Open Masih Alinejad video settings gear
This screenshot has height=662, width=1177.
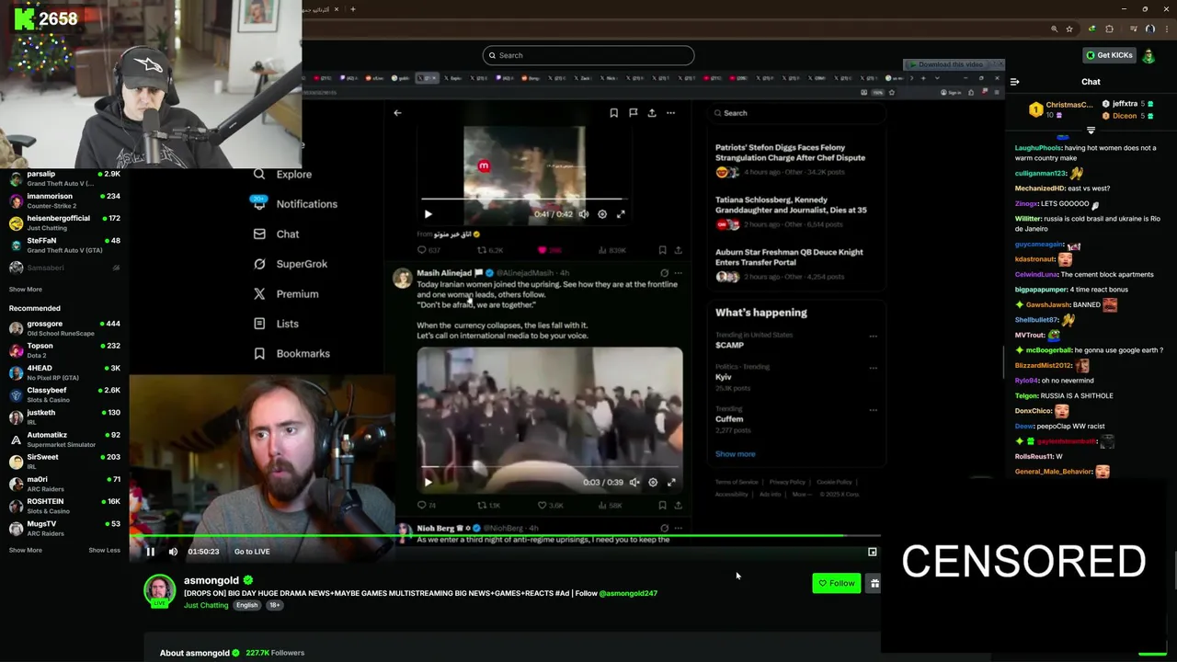tap(653, 483)
